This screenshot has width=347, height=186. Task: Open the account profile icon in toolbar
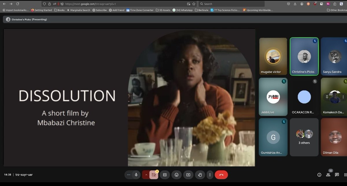point(302,4)
